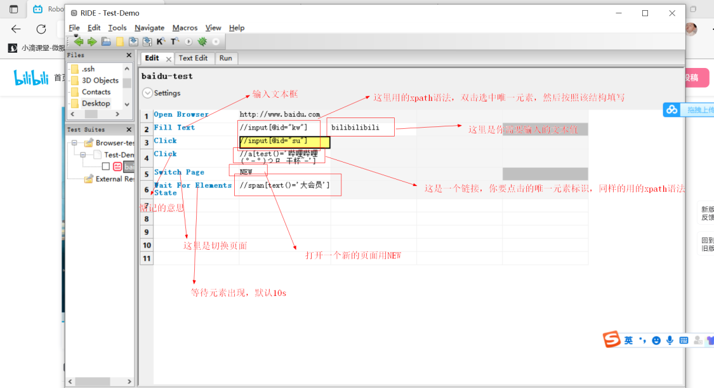Open the View menu
This screenshot has width=714, height=388.
click(x=213, y=28)
